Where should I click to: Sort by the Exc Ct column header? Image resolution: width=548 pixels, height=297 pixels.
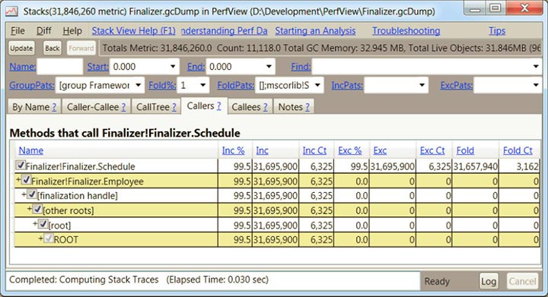point(432,150)
